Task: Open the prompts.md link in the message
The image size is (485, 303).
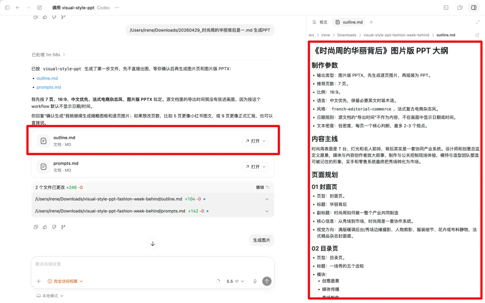Action: 48,87
